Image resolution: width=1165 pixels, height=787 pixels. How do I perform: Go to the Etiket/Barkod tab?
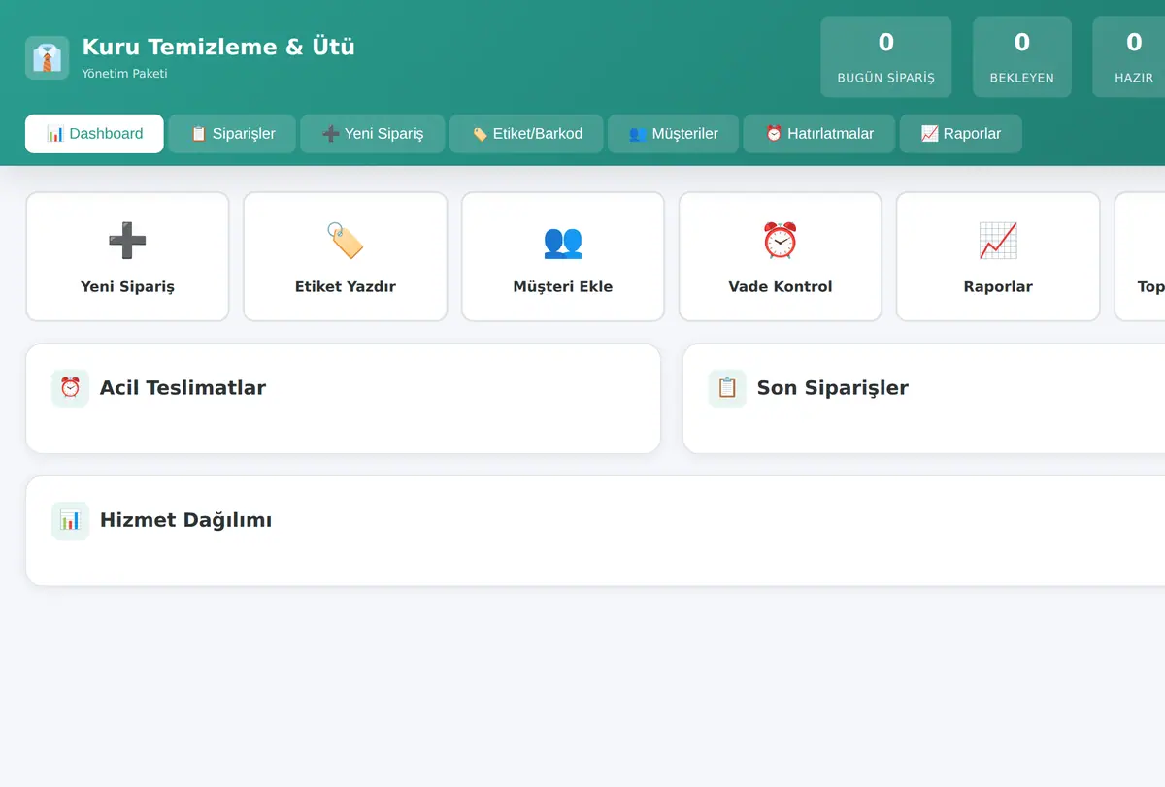pos(526,134)
